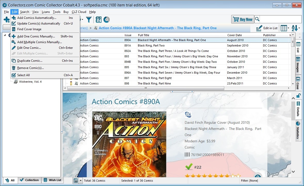Select row 'The Black Ring, Part Eight'
Screen dimensions: 304x186
(x=177, y=78)
